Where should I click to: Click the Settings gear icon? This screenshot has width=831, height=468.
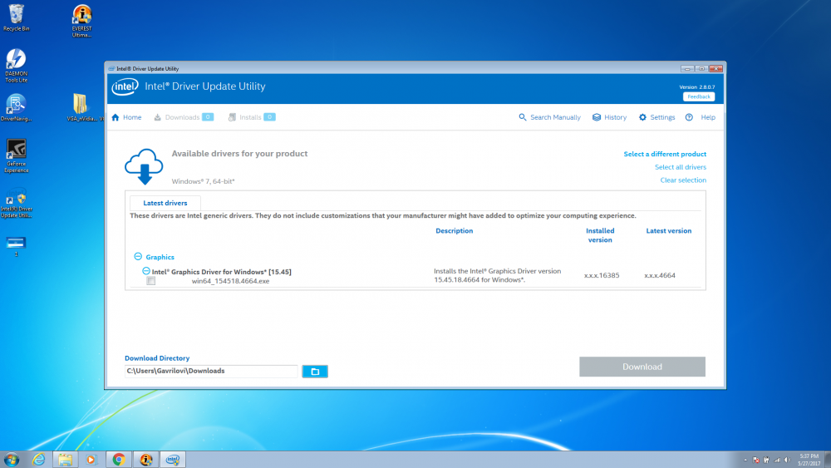[642, 117]
